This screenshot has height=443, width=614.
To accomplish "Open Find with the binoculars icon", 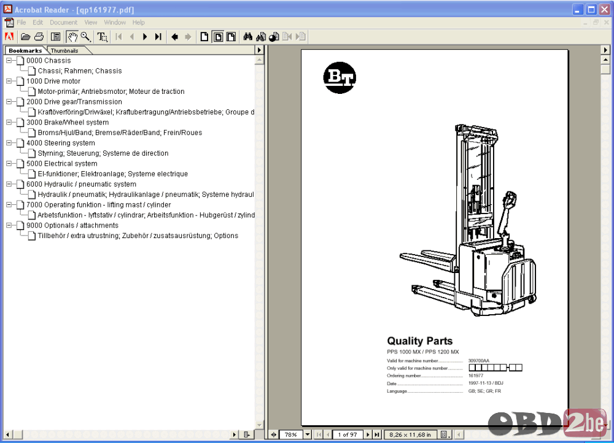I will [247, 37].
